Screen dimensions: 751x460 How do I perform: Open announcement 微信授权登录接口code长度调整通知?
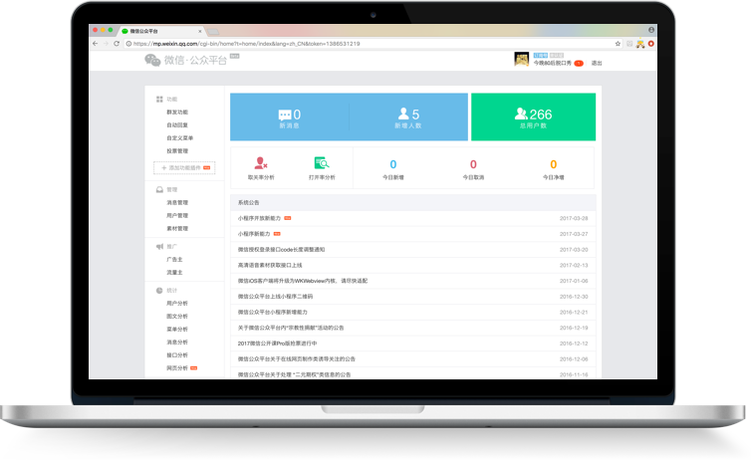coord(281,249)
